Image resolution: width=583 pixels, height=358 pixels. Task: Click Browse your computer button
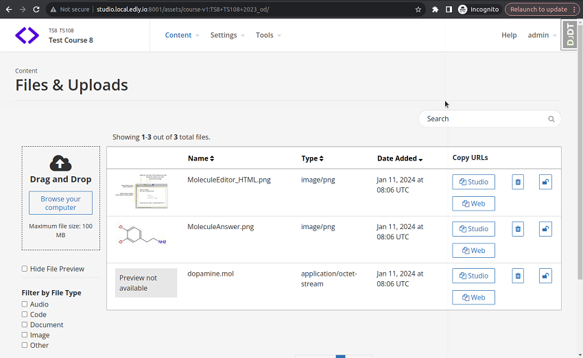tap(60, 203)
